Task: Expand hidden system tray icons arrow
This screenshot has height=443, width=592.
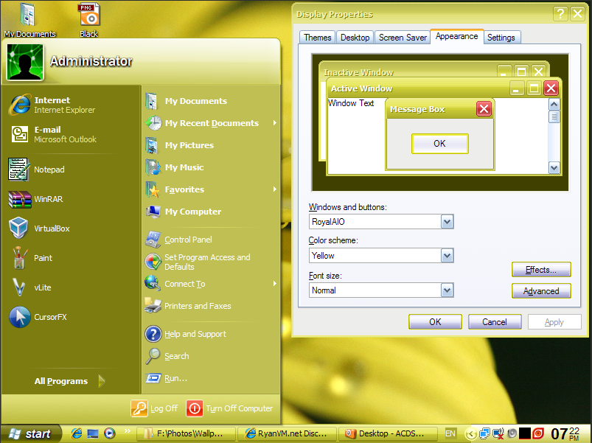Action: click(470, 434)
